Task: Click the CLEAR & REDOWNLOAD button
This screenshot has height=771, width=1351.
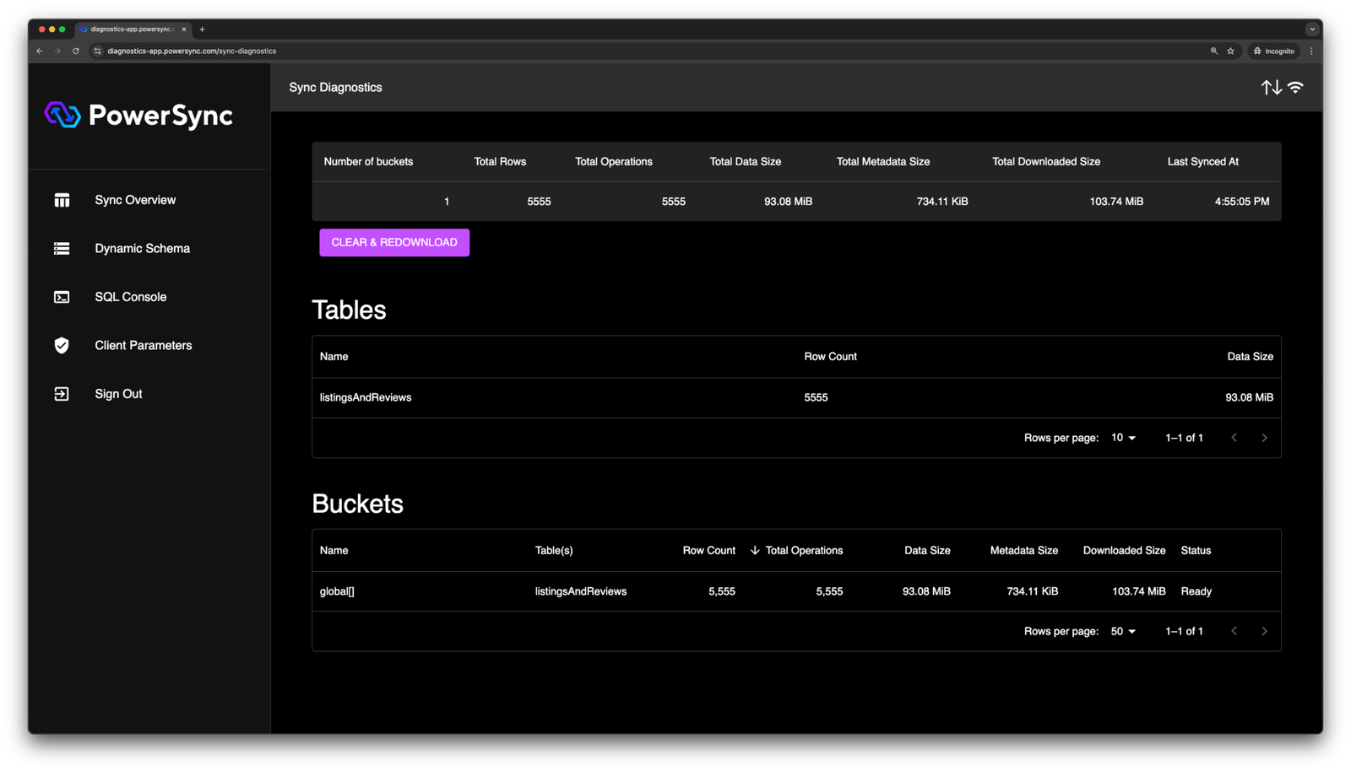Action: pos(394,242)
